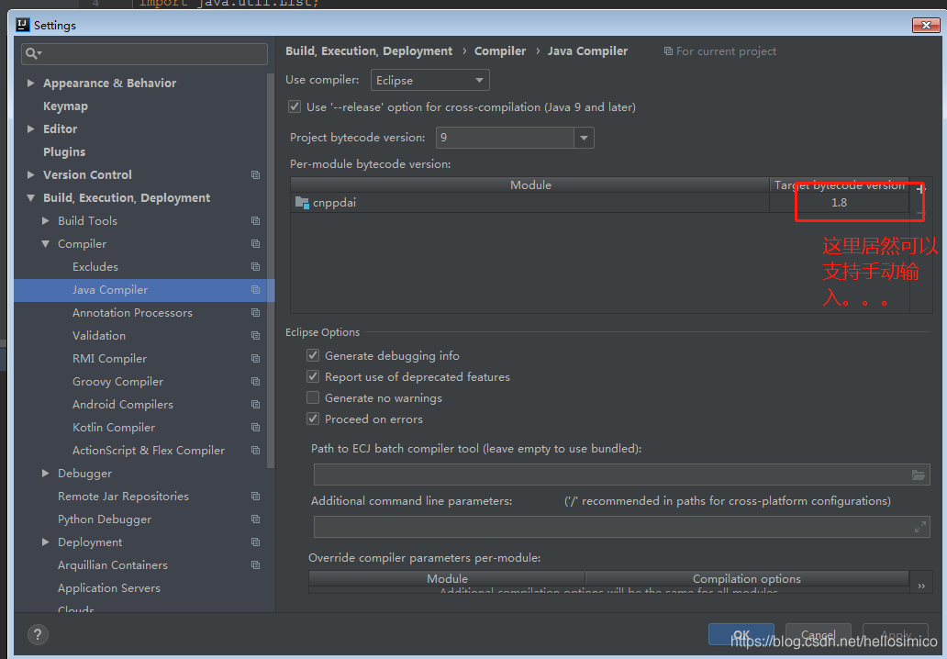Click project-level icon beside Java Compiler row
Screen dimensions: 947x659
pyautogui.click(x=255, y=290)
